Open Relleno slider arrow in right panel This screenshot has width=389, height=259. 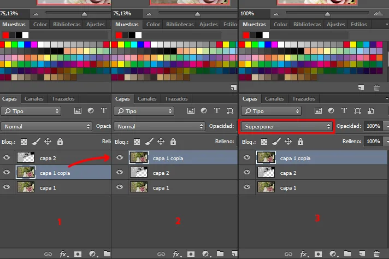(x=386, y=142)
